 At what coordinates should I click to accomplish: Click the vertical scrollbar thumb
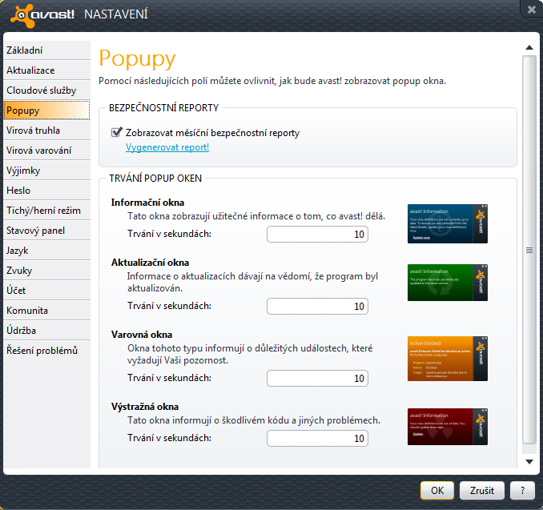tap(529, 250)
